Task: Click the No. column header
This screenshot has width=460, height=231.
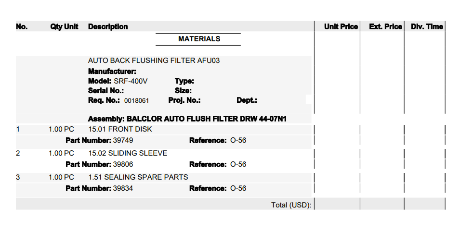Action: [22, 26]
